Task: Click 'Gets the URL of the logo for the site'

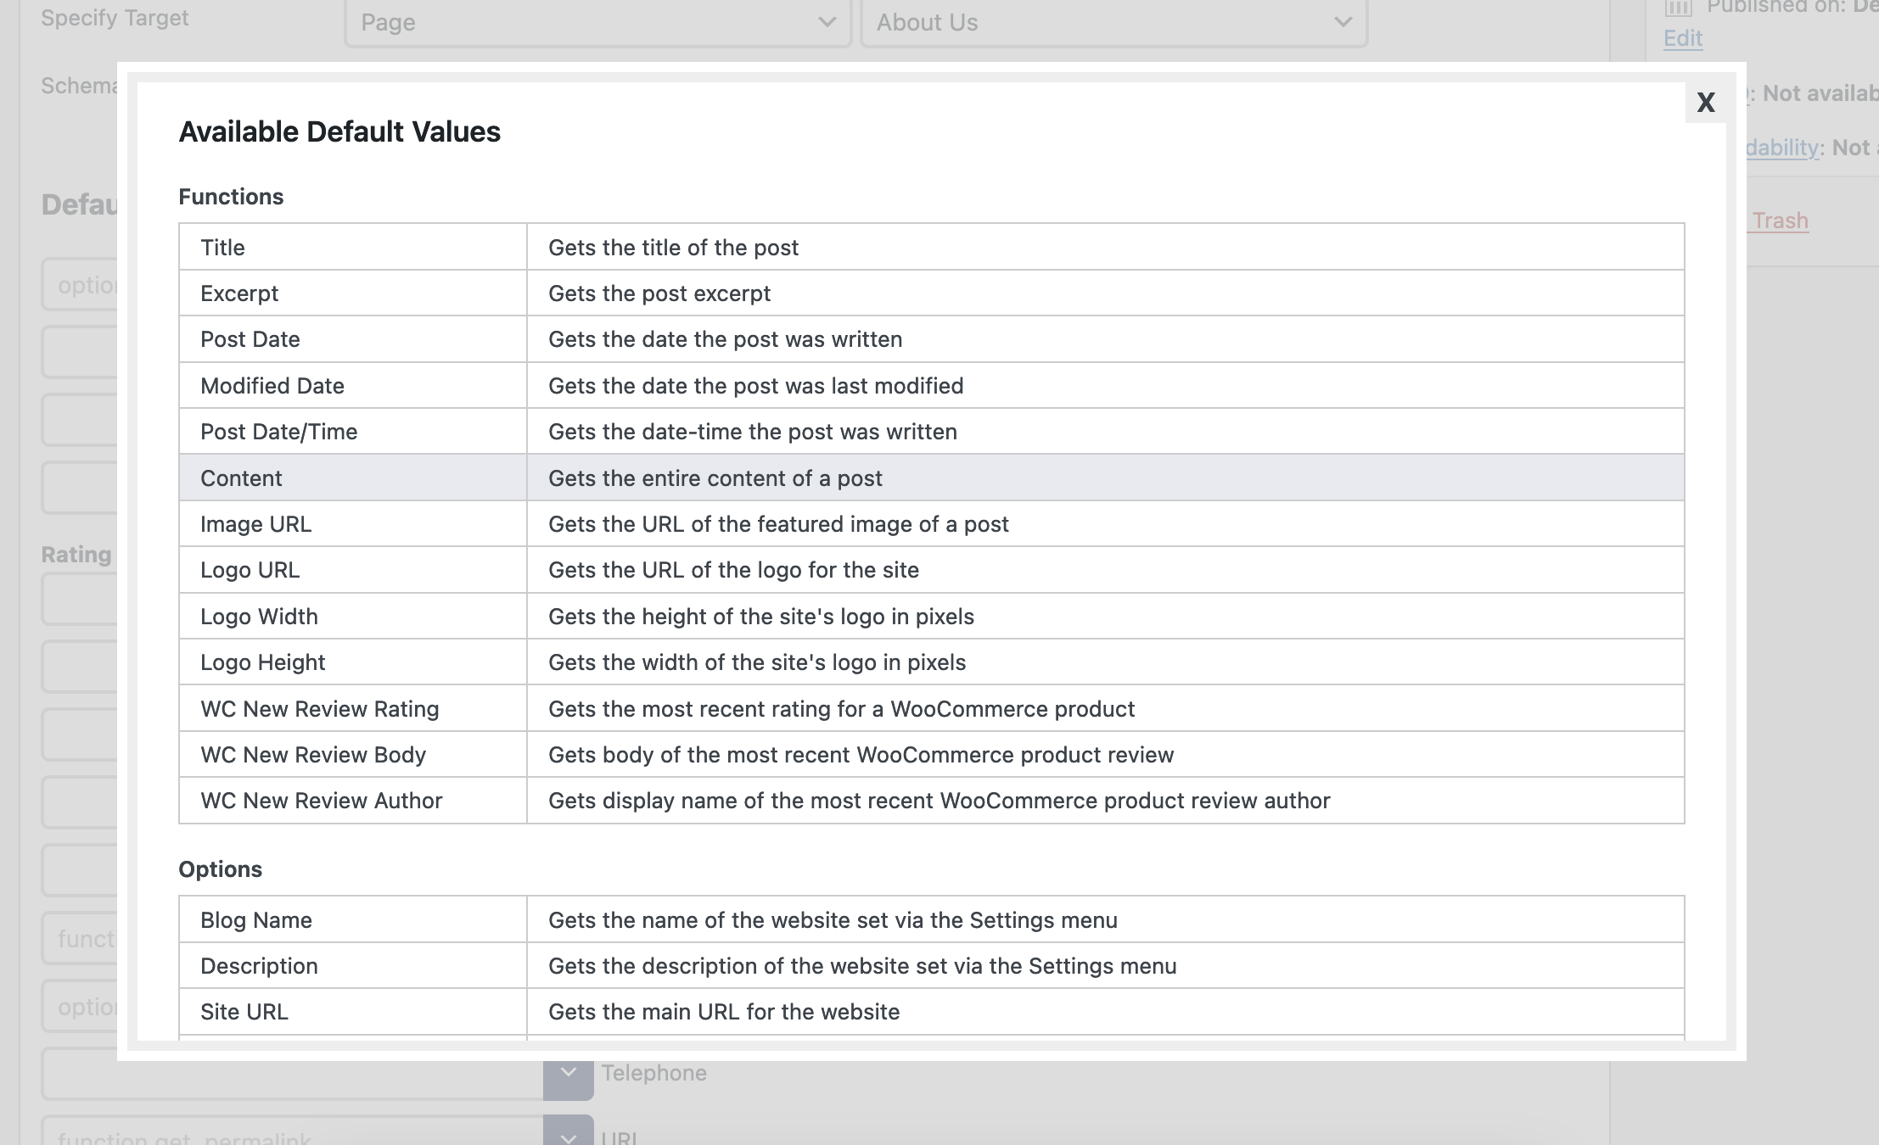Action: [733, 570]
